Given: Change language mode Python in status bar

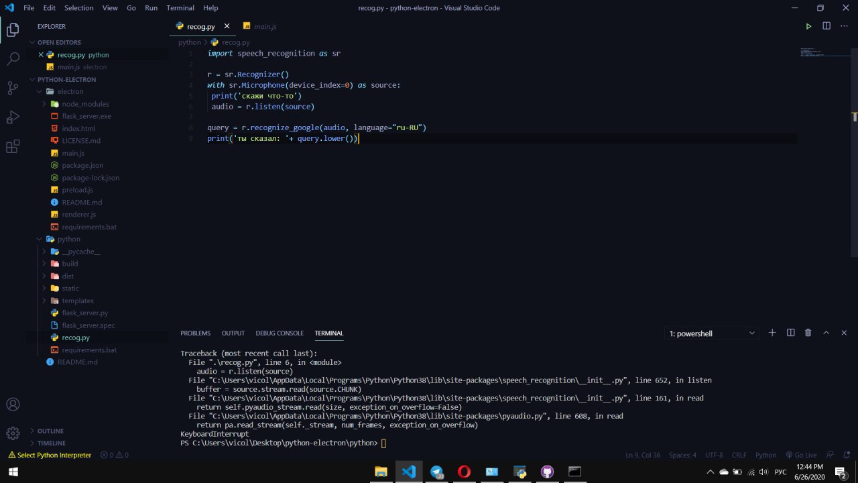Looking at the screenshot, I should (x=765, y=455).
